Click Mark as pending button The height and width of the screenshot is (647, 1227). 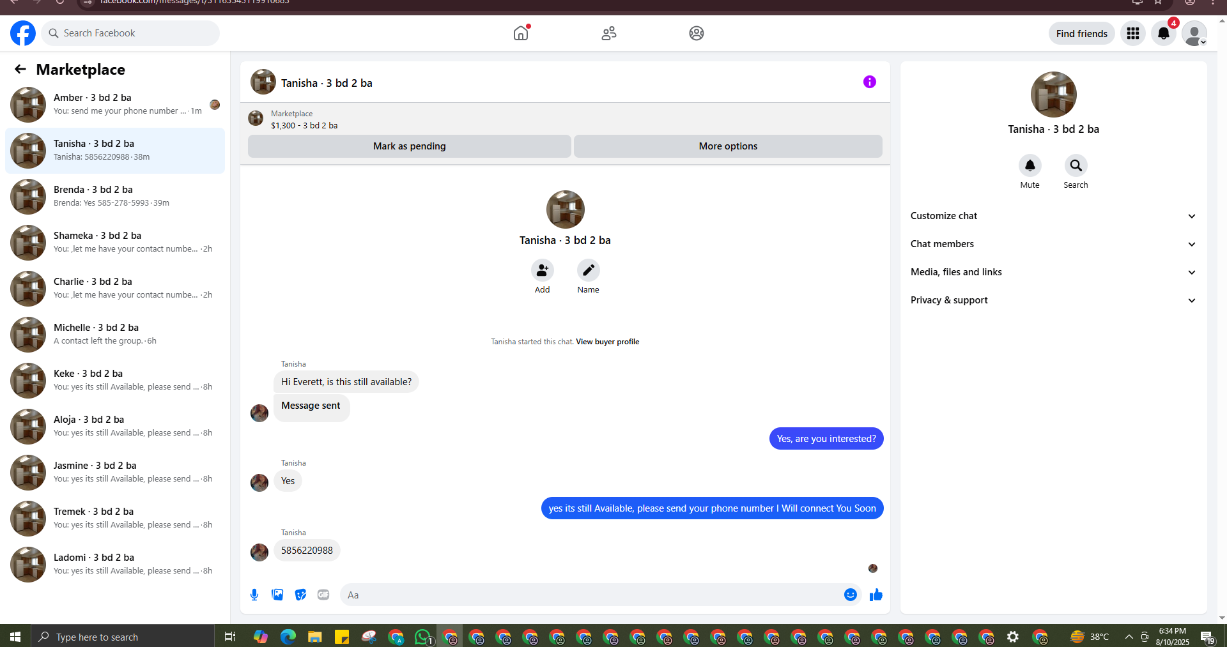[x=410, y=146]
